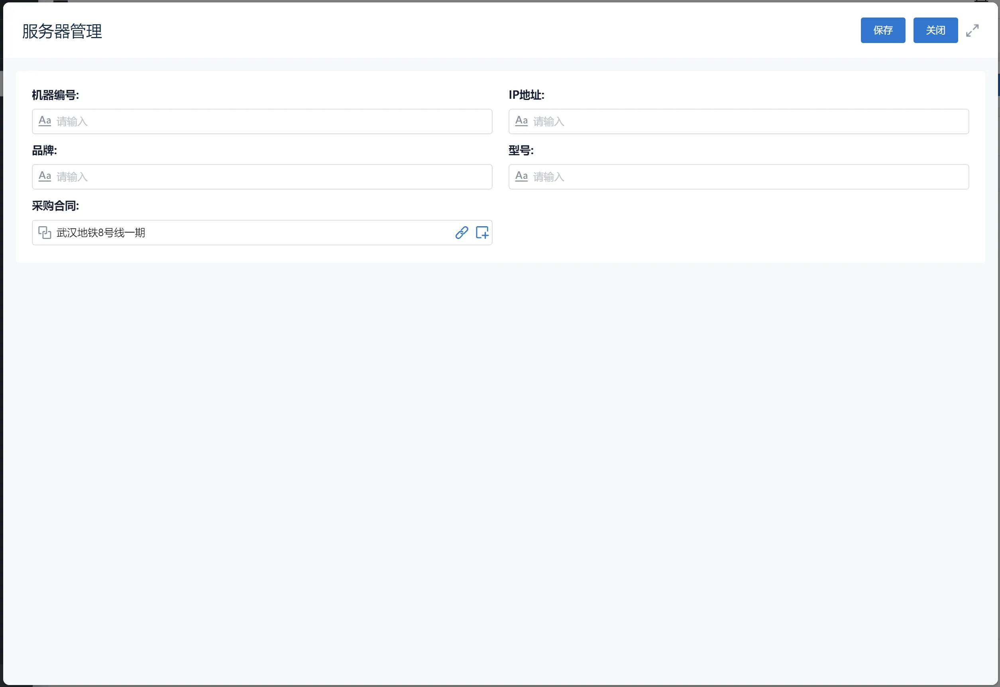Viewport: 1000px width, 687px height.
Task: Click the Aa icon in IP地址 field
Action: (521, 121)
